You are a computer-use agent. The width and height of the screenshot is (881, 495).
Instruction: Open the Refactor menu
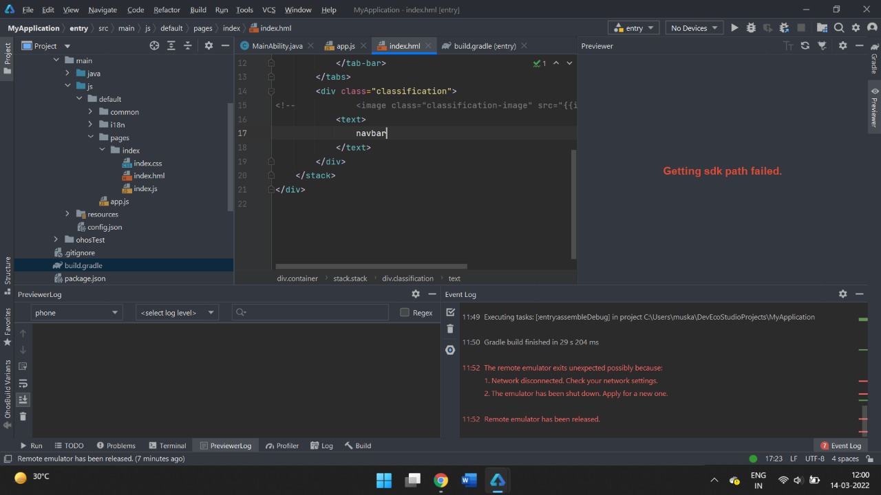tap(167, 10)
